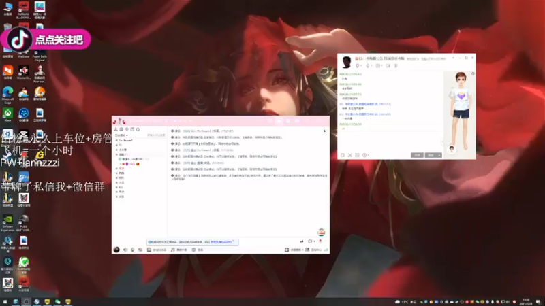Click round avatar at voice window bottom-left

116,250
